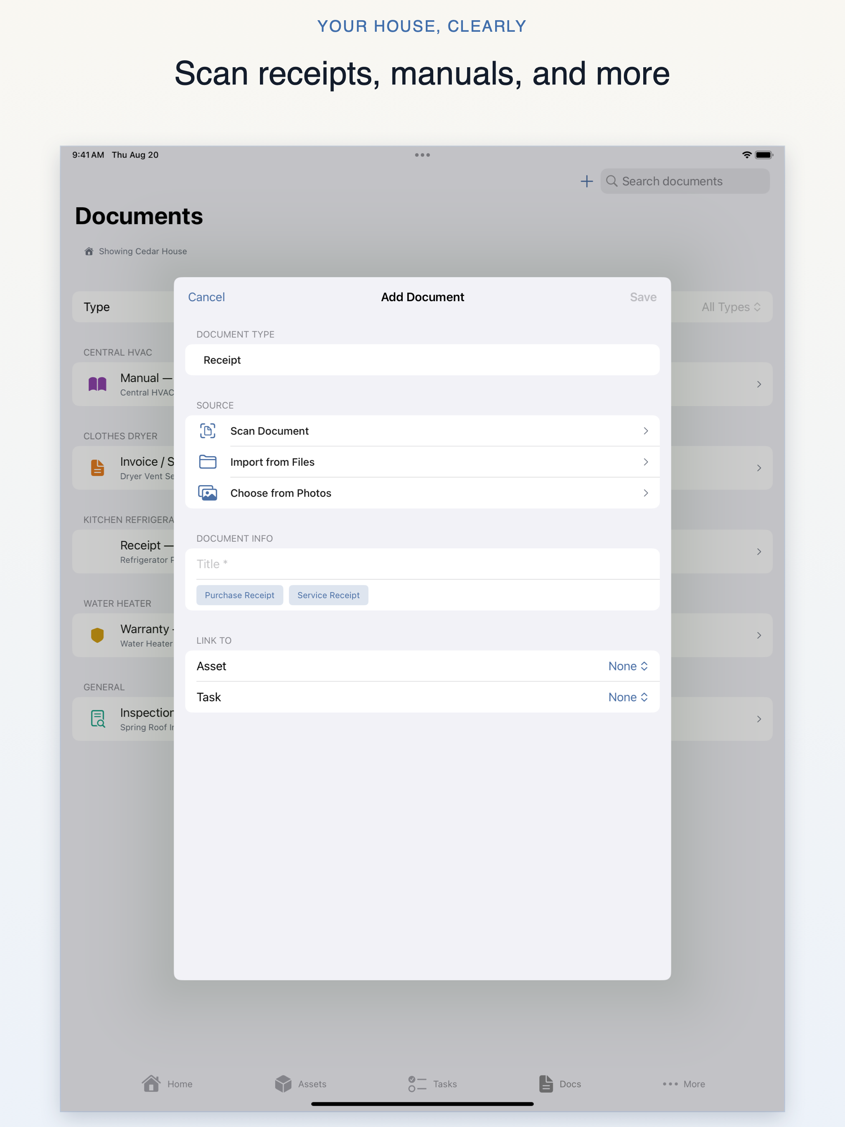
Task: Tap the Import from Files row chevron
Action: [646, 462]
